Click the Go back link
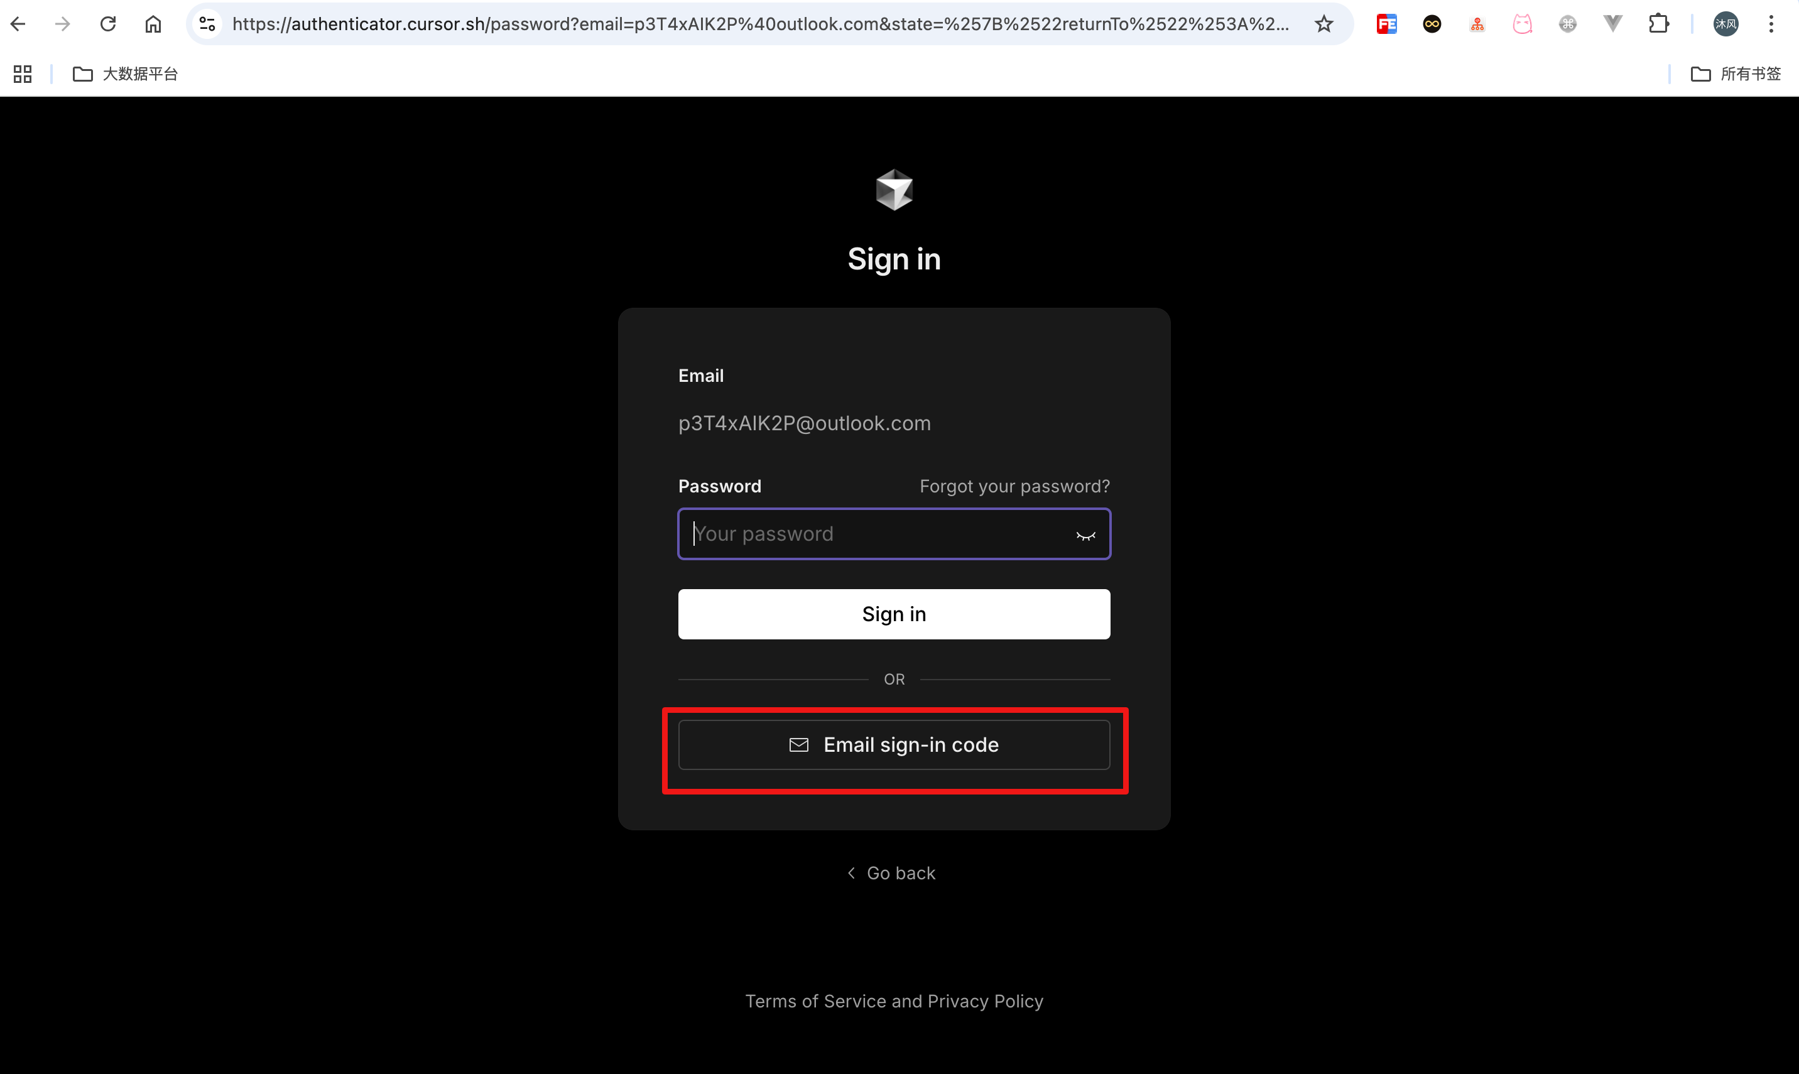 [x=892, y=873]
